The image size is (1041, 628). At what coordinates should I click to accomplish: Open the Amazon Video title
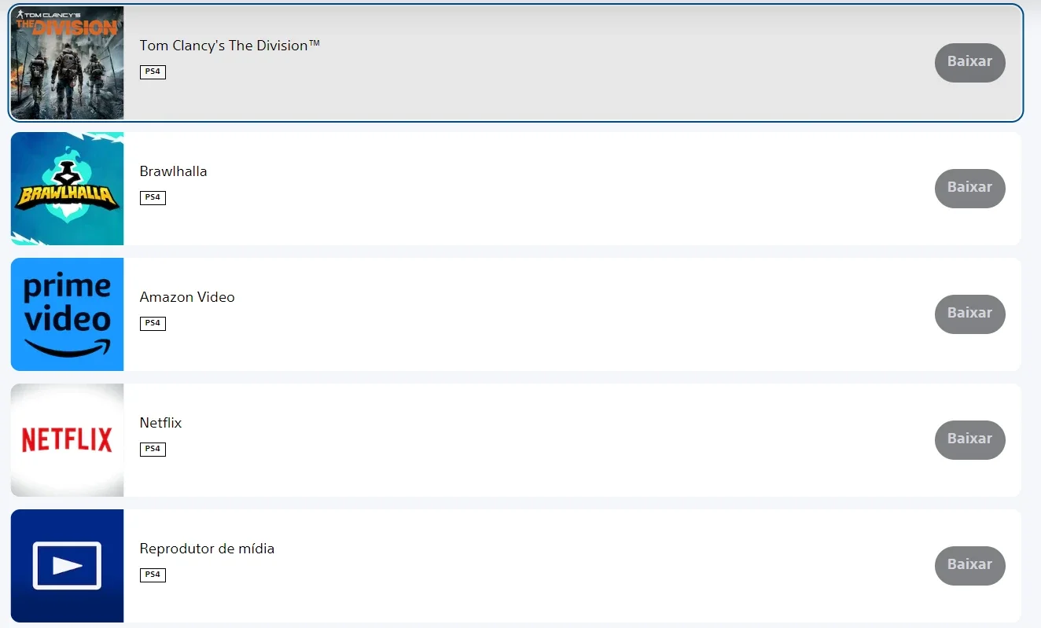coord(187,297)
